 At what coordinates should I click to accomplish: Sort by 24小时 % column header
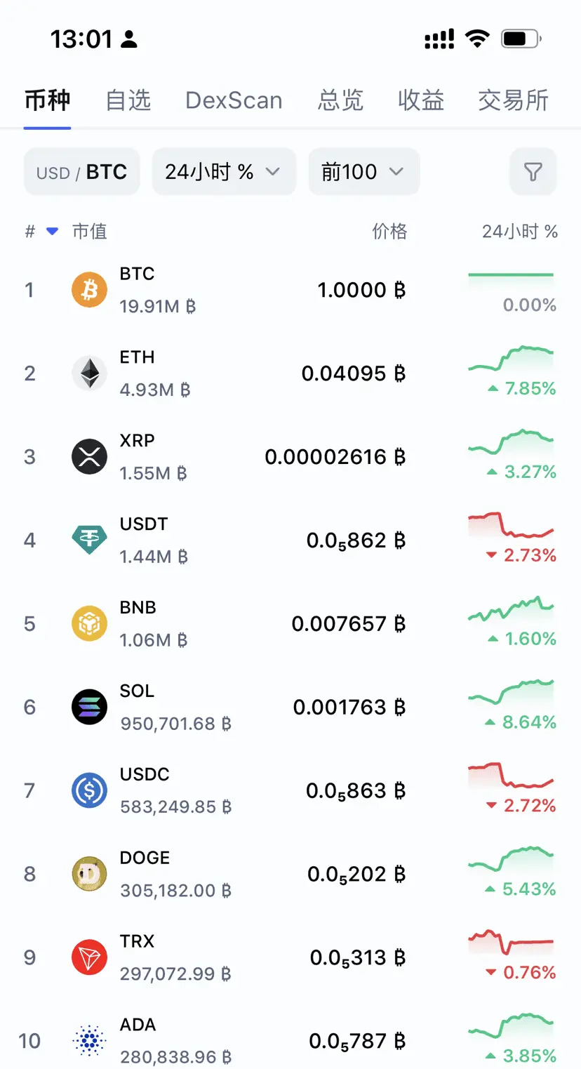click(519, 232)
